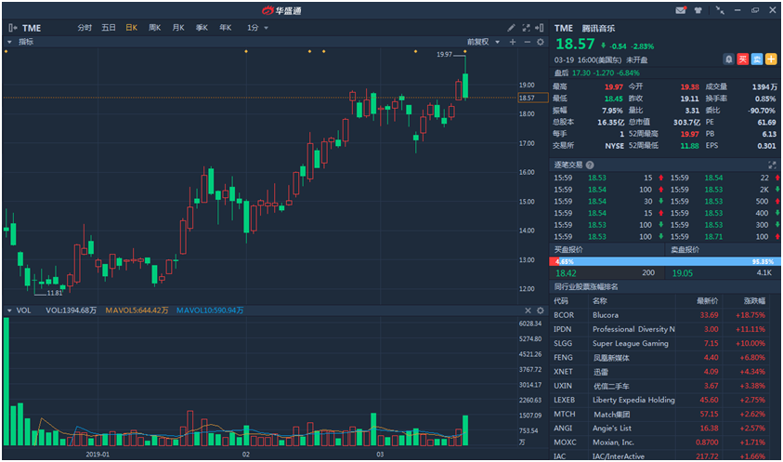Close the VOL indicator panel
Screen dimensions: 783x462
[528, 310]
